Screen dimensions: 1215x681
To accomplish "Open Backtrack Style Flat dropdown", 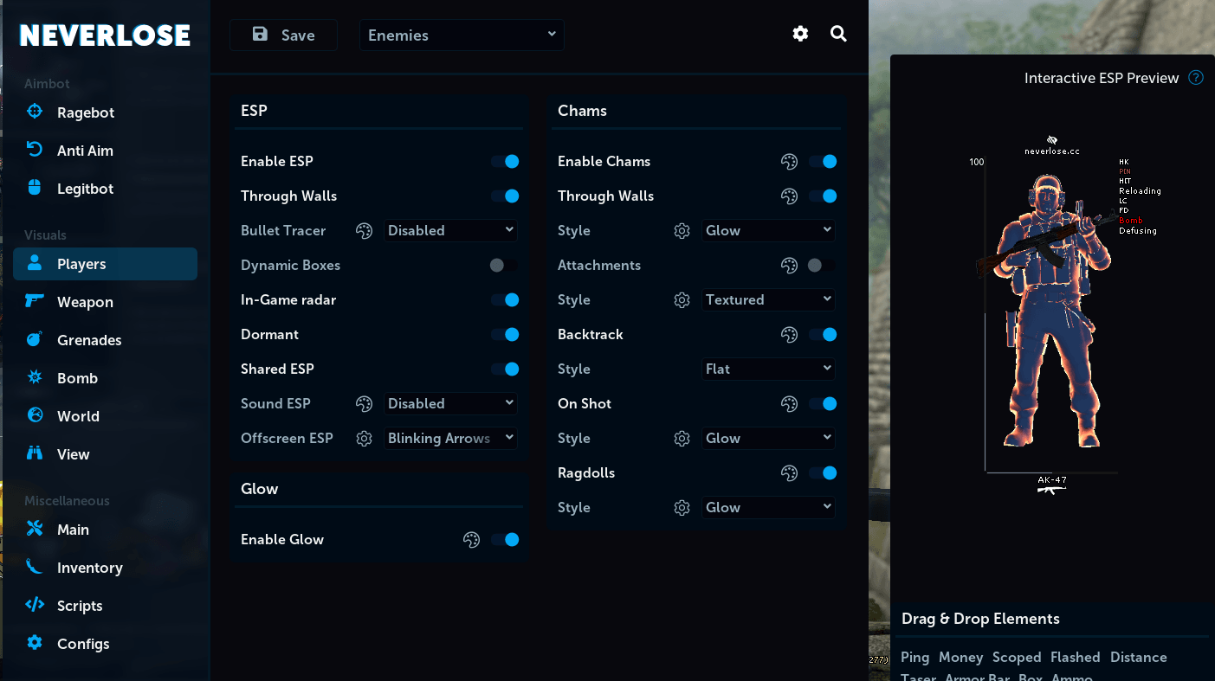I will pyautogui.click(x=768, y=369).
